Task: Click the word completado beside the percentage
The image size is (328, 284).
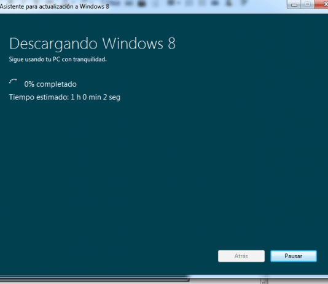Action: [57, 84]
